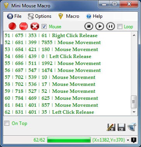Click the vertical scrollbar thumb
Image resolution: width=141 pixels, height=147 pixels.
[x=134, y=102]
